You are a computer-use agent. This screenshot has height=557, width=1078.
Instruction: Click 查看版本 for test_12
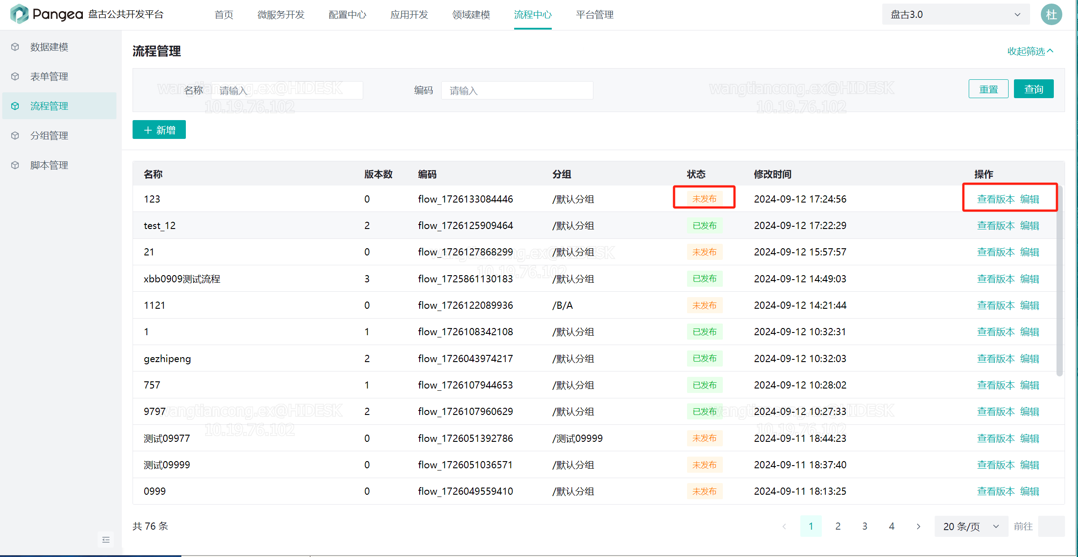click(x=996, y=225)
